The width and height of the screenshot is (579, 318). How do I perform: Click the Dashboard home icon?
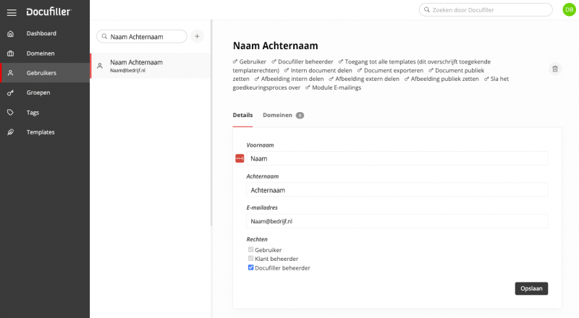pyautogui.click(x=10, y=33)
